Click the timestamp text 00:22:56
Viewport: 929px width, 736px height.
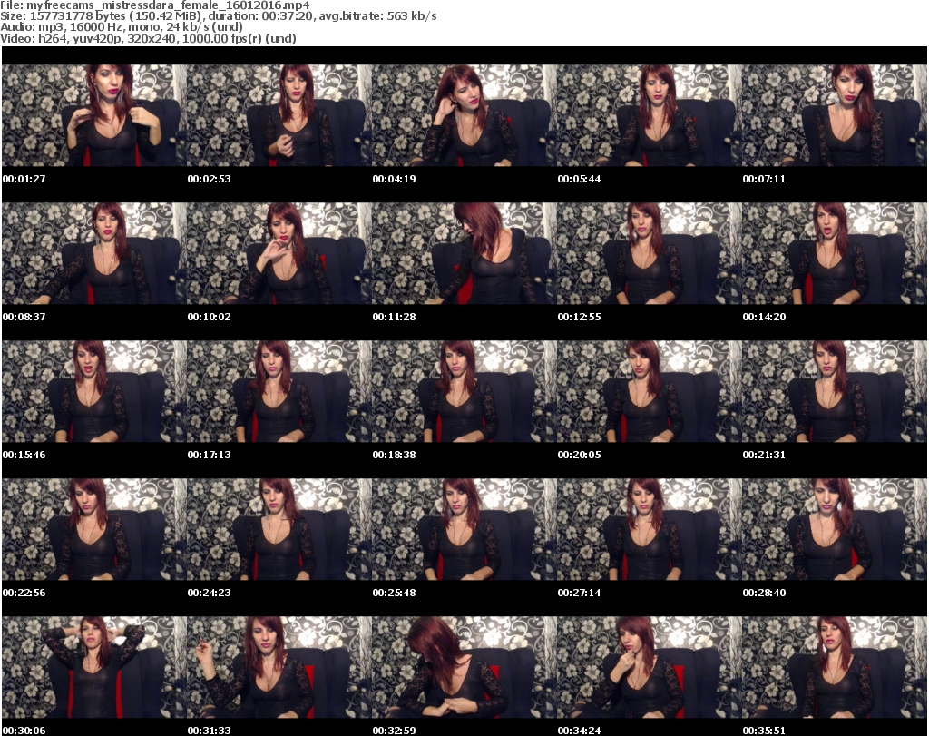tap(24, 593)
